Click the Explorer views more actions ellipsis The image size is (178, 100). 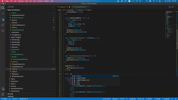(53, 7)
